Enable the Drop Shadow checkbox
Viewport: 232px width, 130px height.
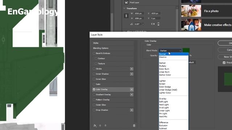[x=94, y=110]
